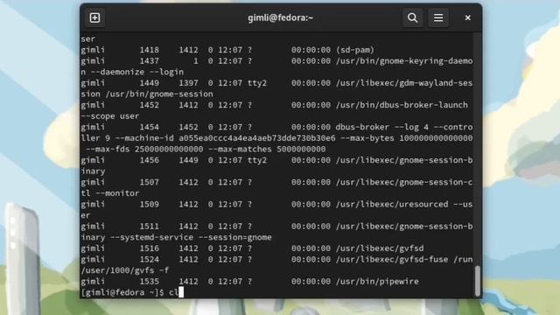This screenshot has height=315, width=560.
Task: Close the terminal window
Action: (467, 17)
